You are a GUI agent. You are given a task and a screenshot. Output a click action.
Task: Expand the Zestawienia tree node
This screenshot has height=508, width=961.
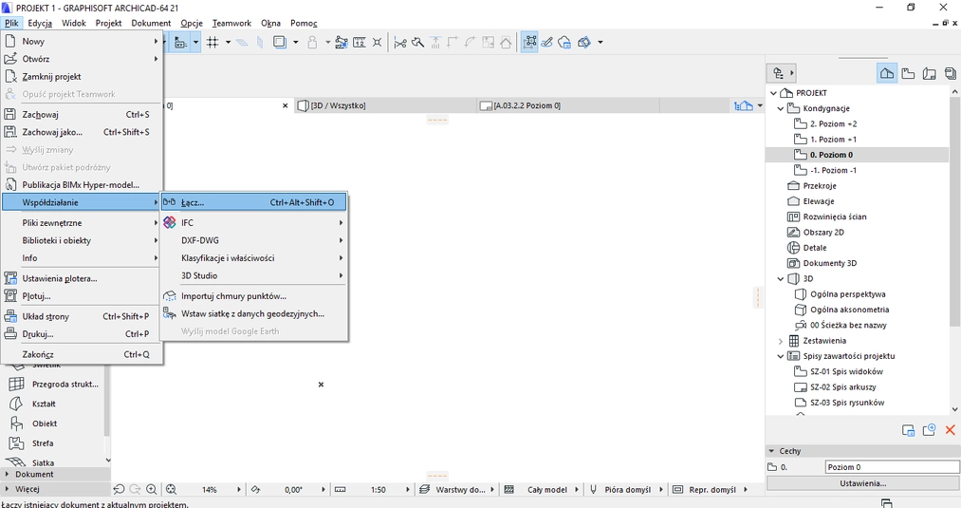(x=780, y=341)
